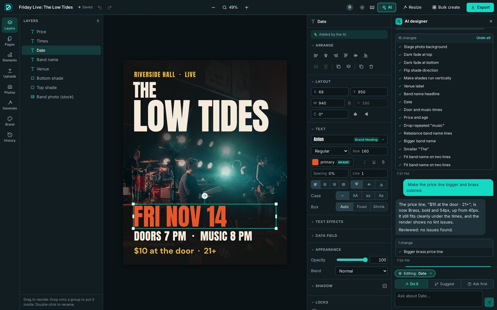This screenshot has height=310, width=497.
Task: Set case to uppercase AA
Action: (x=355, y=196)
